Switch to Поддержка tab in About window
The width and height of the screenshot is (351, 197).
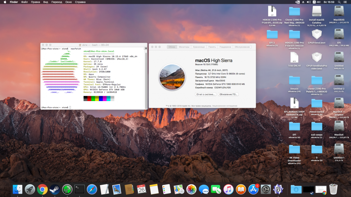tap(225, 47)
